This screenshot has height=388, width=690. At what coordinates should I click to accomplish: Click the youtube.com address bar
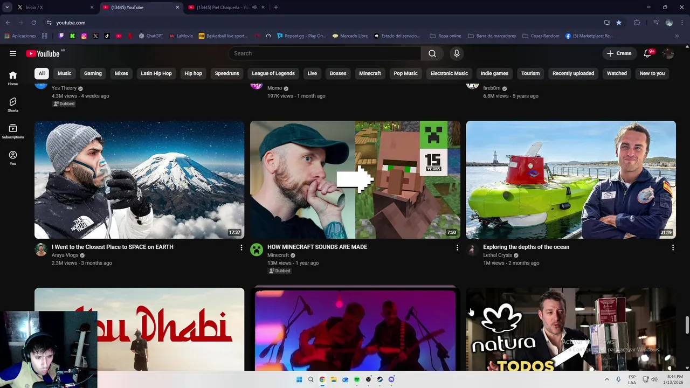(323, 23)
